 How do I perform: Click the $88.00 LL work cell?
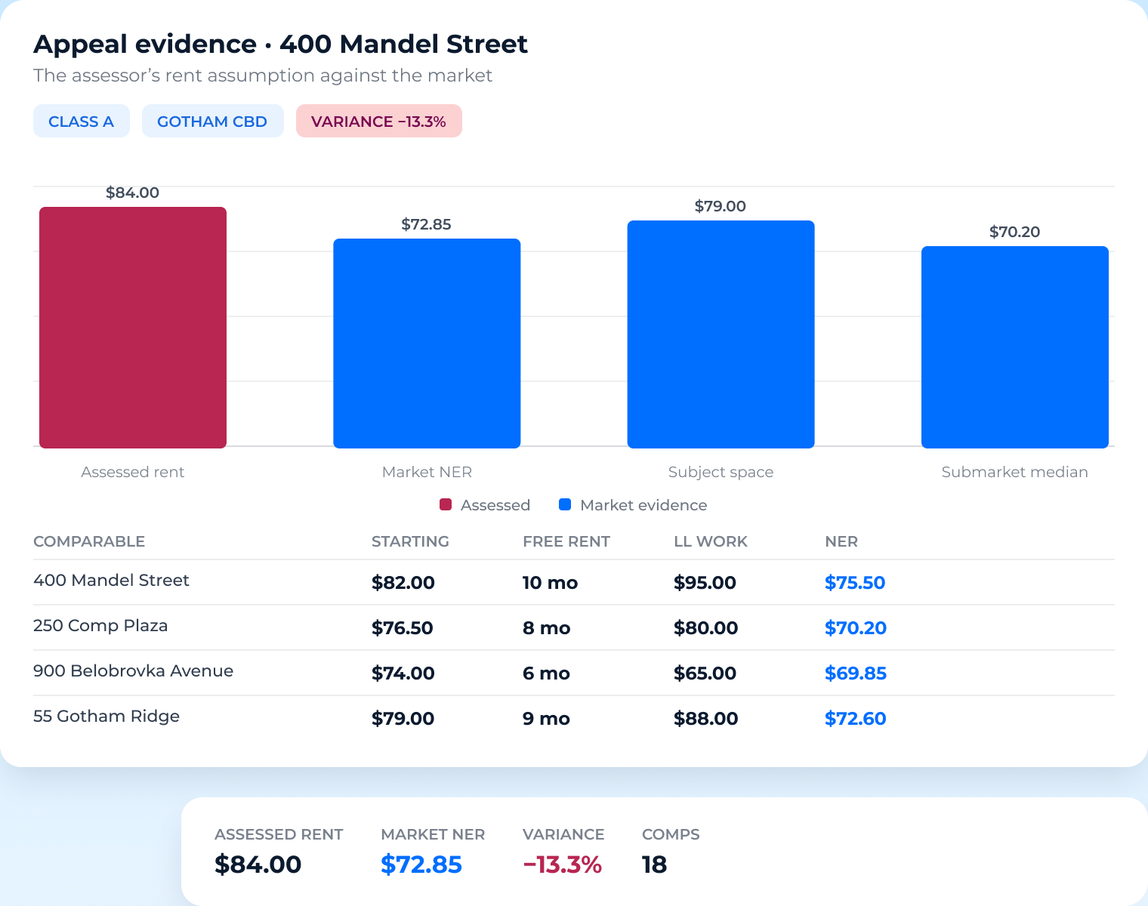coord(706,719)
